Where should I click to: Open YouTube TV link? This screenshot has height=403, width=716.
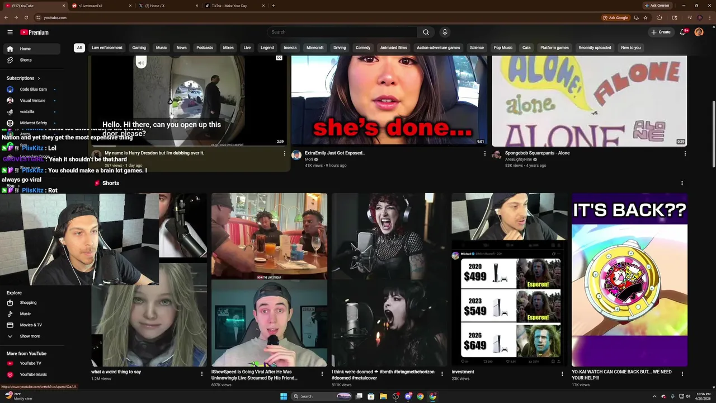pos(30,363)
